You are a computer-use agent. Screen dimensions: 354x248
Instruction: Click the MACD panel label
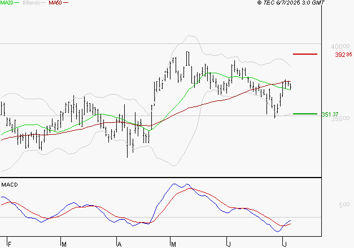click(x=10, y=185)
